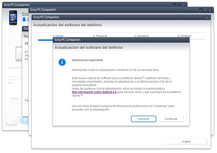Click the Support Zone label in back window
This screenshot has width=217, height=153.
[15, 68]
